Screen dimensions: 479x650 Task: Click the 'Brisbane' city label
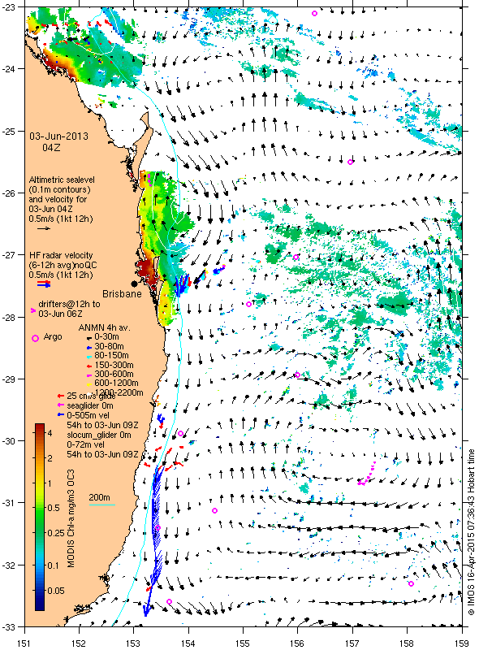pos(122,294)
